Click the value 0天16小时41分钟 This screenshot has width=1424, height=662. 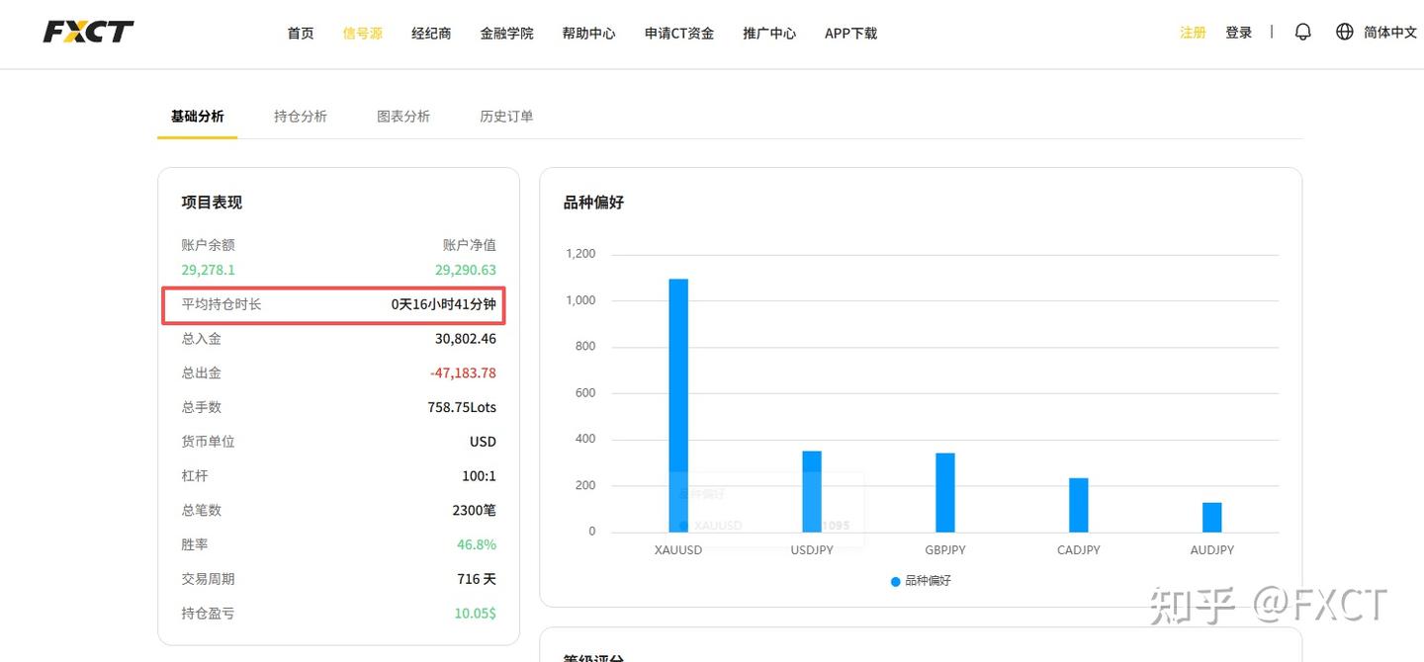click(444, 304)
